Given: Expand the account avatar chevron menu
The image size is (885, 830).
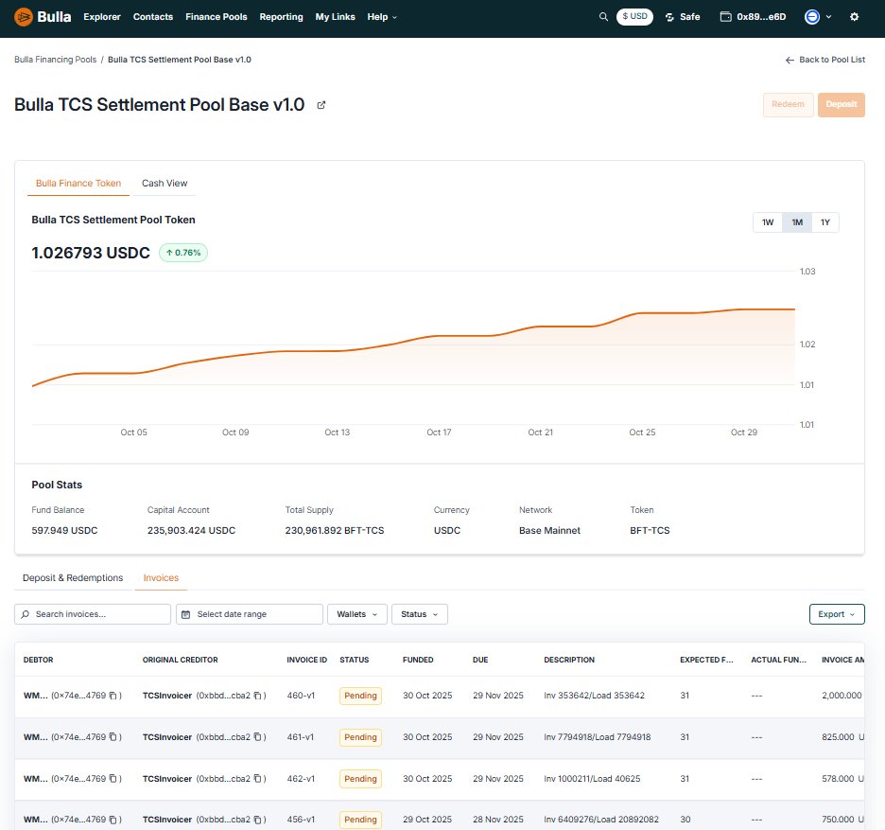Looking at the screenshot, I should click(x=828, y=16).
